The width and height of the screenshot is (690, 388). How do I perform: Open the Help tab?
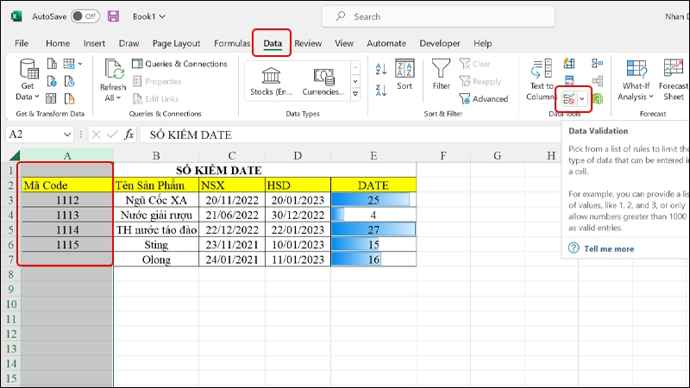482,43
